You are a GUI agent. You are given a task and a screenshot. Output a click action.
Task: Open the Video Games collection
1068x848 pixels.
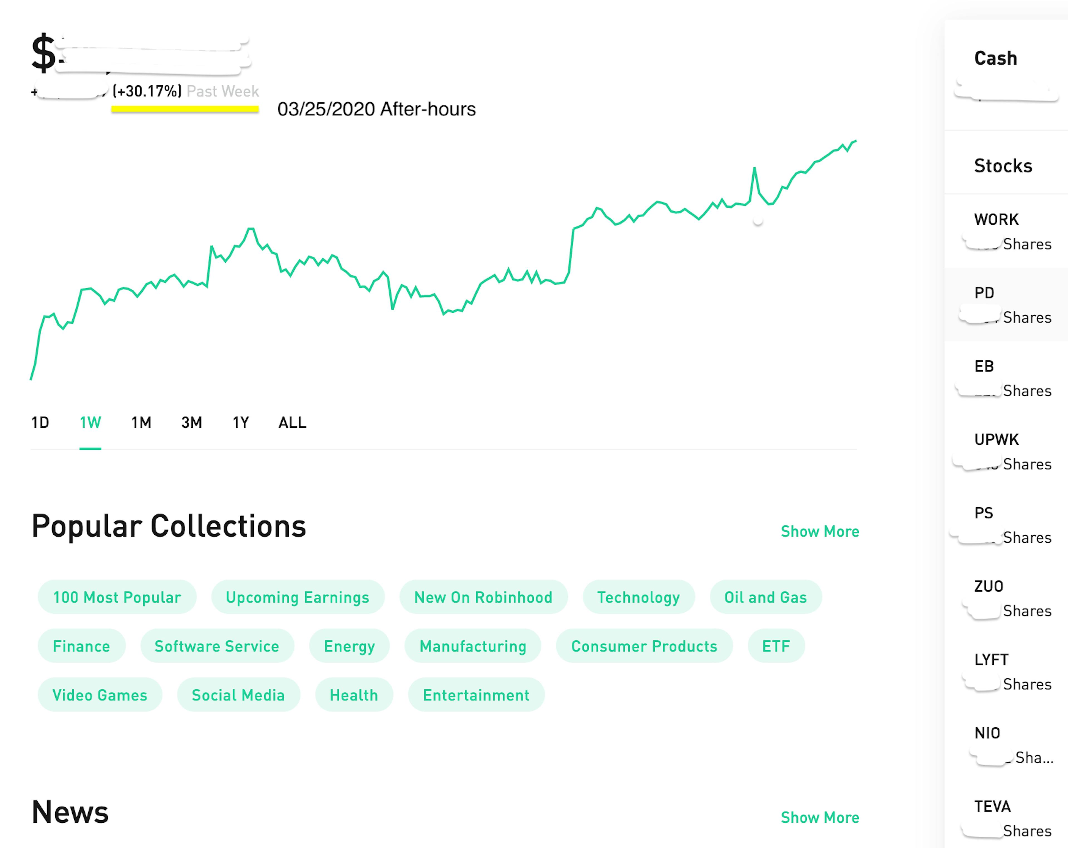tap(100, 695)
